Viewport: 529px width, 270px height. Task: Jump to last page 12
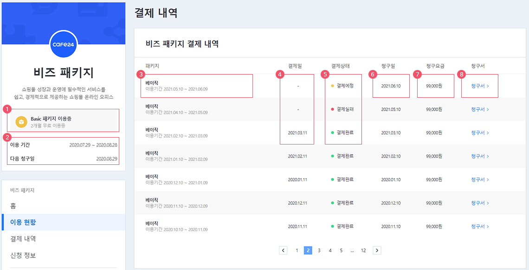363,250
